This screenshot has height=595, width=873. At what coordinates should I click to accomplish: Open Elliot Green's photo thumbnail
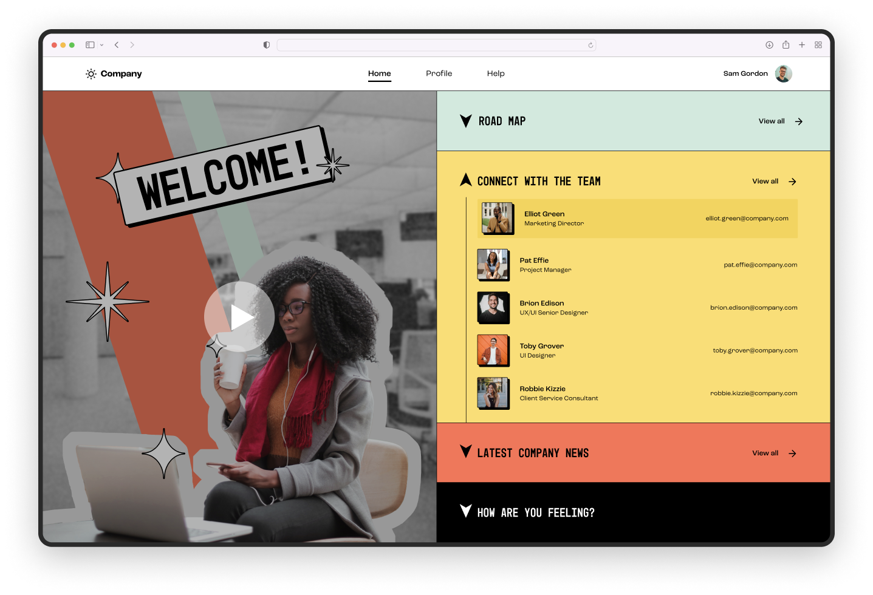click(x=498, y=219)
